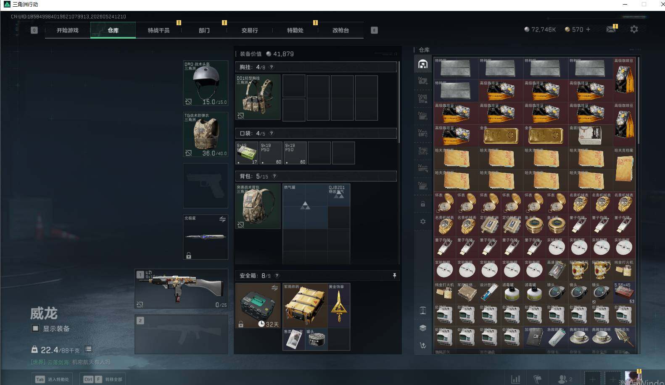665x385 pixels.
Task: Click the E key tab-switch button
Action: pos(374,30)
